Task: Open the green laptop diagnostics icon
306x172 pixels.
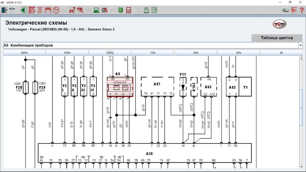Action: (96, 10)
